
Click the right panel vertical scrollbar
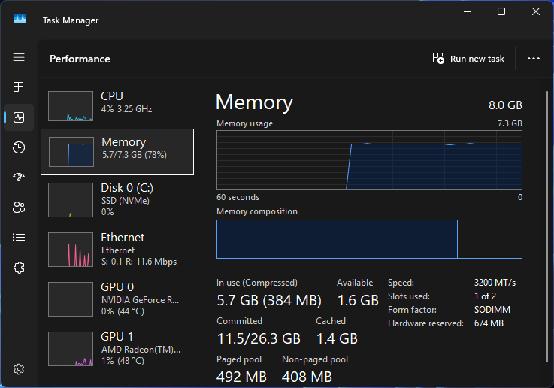[547, 226]
